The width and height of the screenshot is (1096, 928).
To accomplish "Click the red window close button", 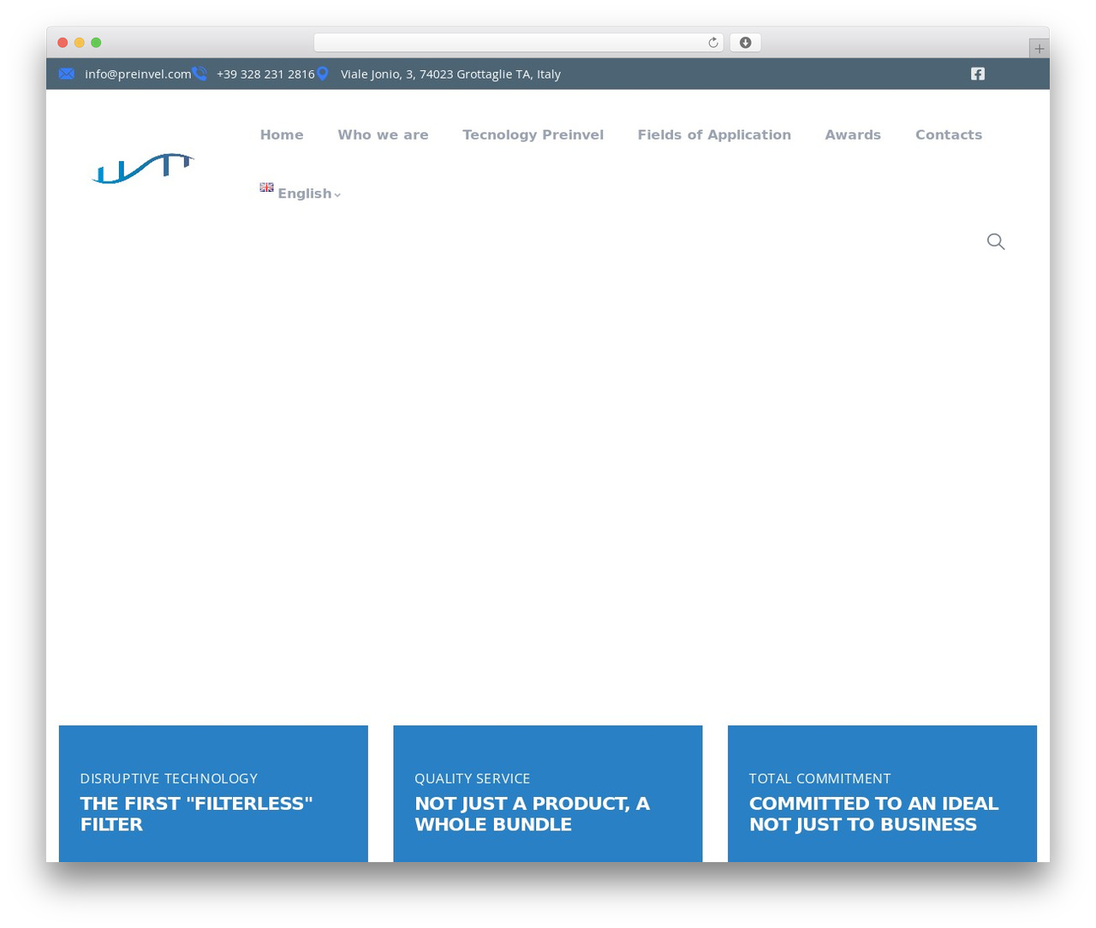I will 63,43.
